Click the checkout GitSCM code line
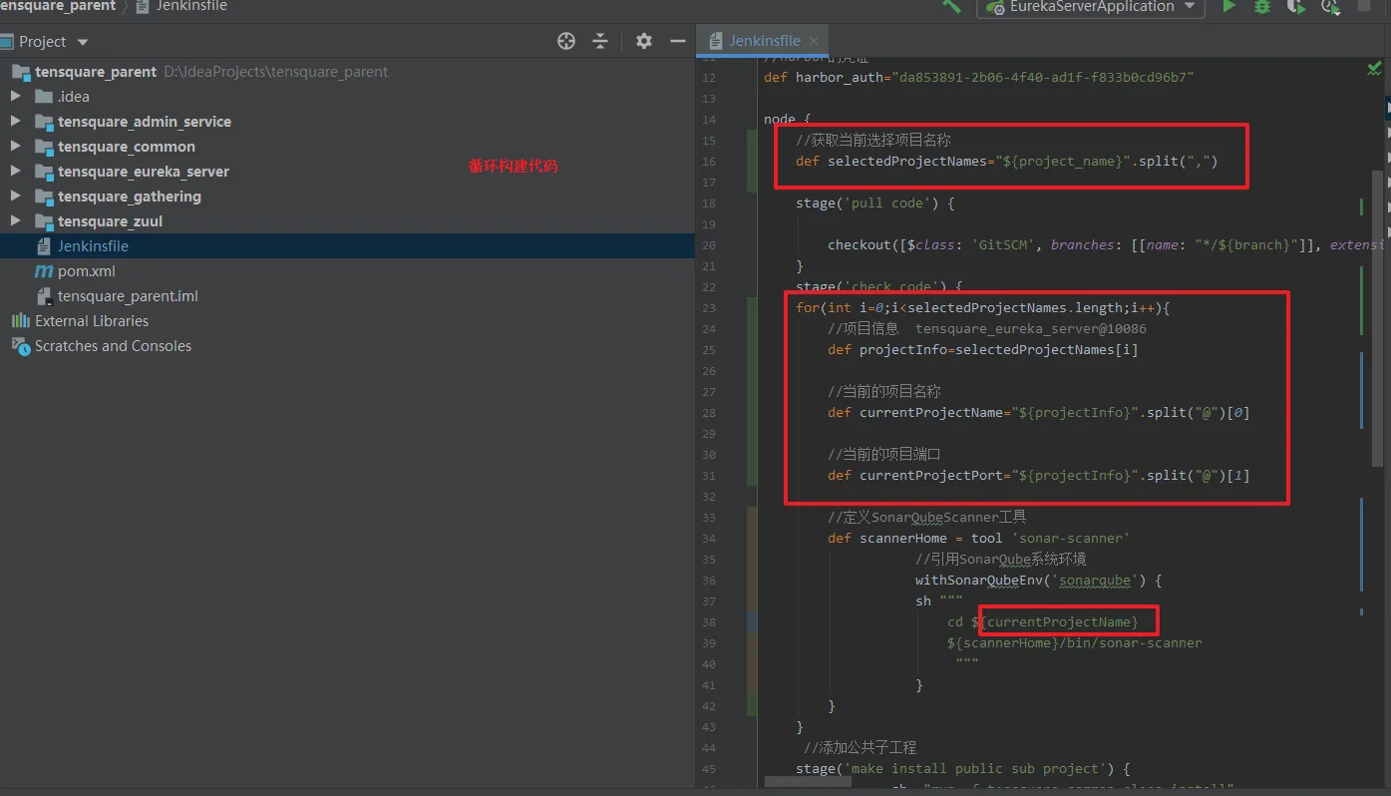Viewport: 1391px width, 796px height. pos(1105,245)
